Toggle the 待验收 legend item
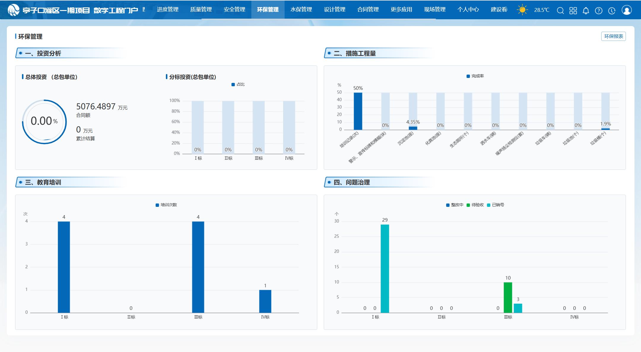This screenshot has height=352, width=641. coord(475,205)
